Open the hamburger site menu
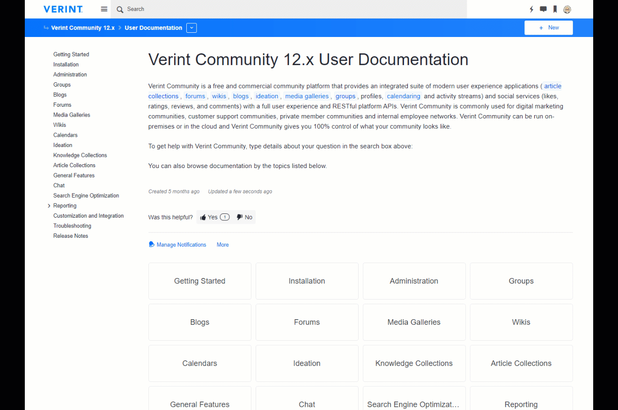The height and width of the screenshot is (410, 618). (104, 9)
